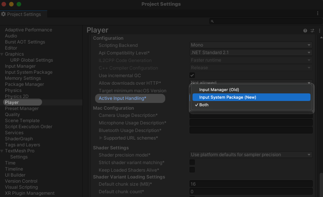
Task: Open Time settings
Action: (10, 163)
